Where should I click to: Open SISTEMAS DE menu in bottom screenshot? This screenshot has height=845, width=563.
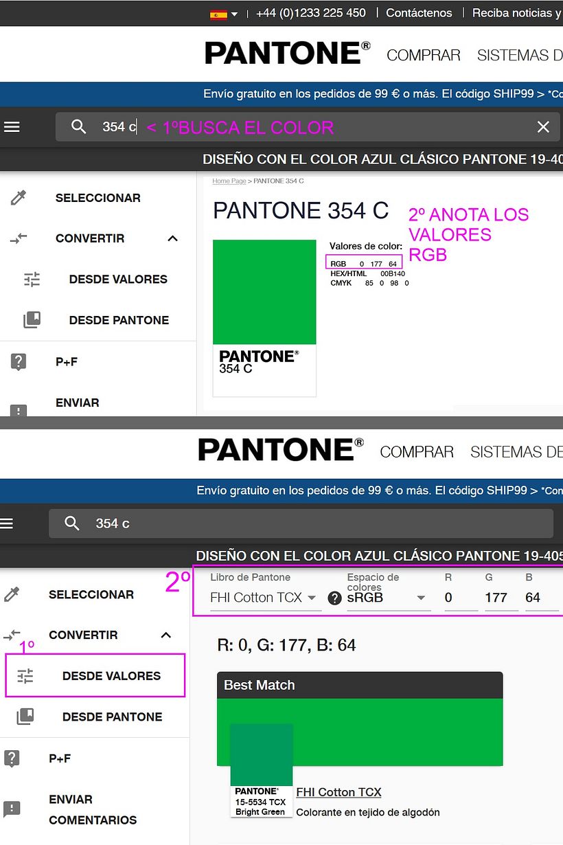coord(516,452)
